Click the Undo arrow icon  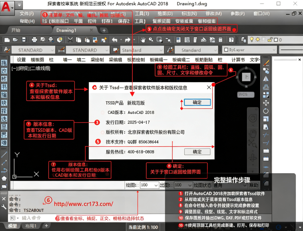(115, 40)
